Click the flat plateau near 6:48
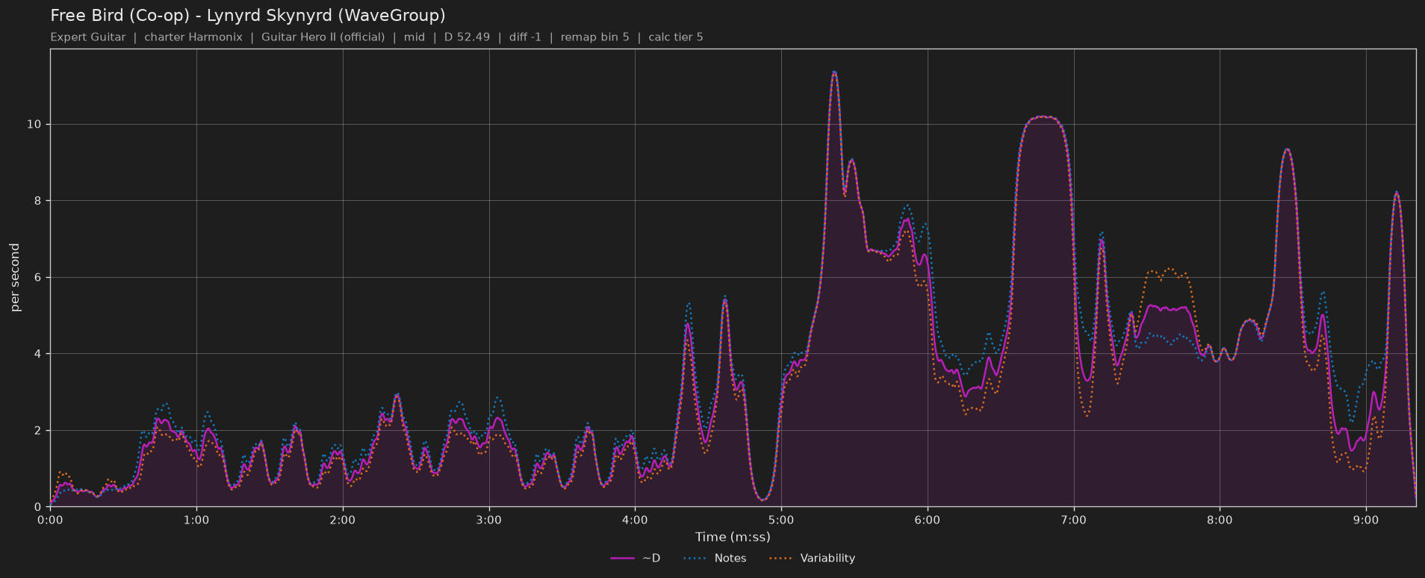 [1043, 117]
